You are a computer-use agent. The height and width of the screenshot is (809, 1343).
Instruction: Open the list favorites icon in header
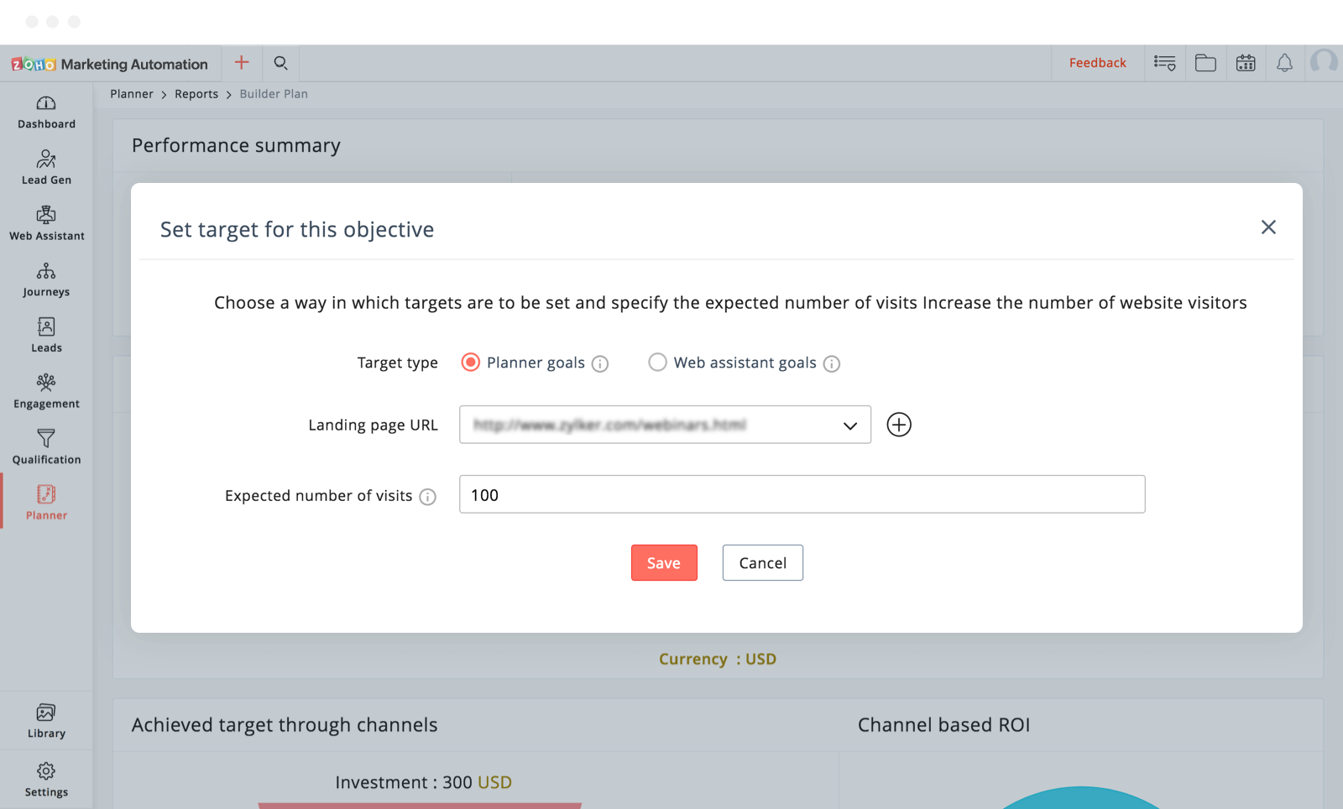click(1164, 63)
